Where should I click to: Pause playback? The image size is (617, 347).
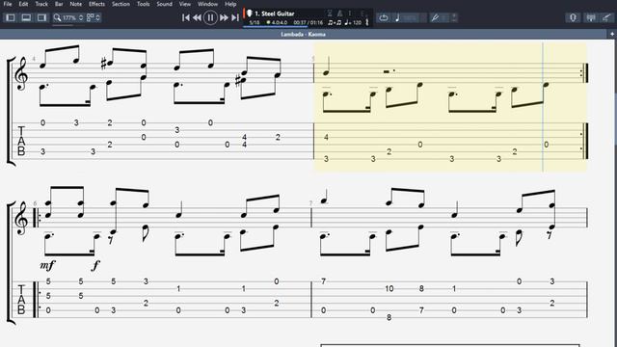point(210,17)
